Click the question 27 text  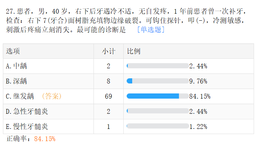coord(126,21)
